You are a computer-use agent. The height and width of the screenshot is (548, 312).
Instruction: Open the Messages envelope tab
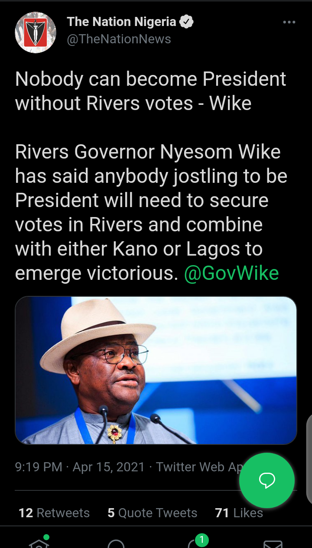tap(273, 544)
